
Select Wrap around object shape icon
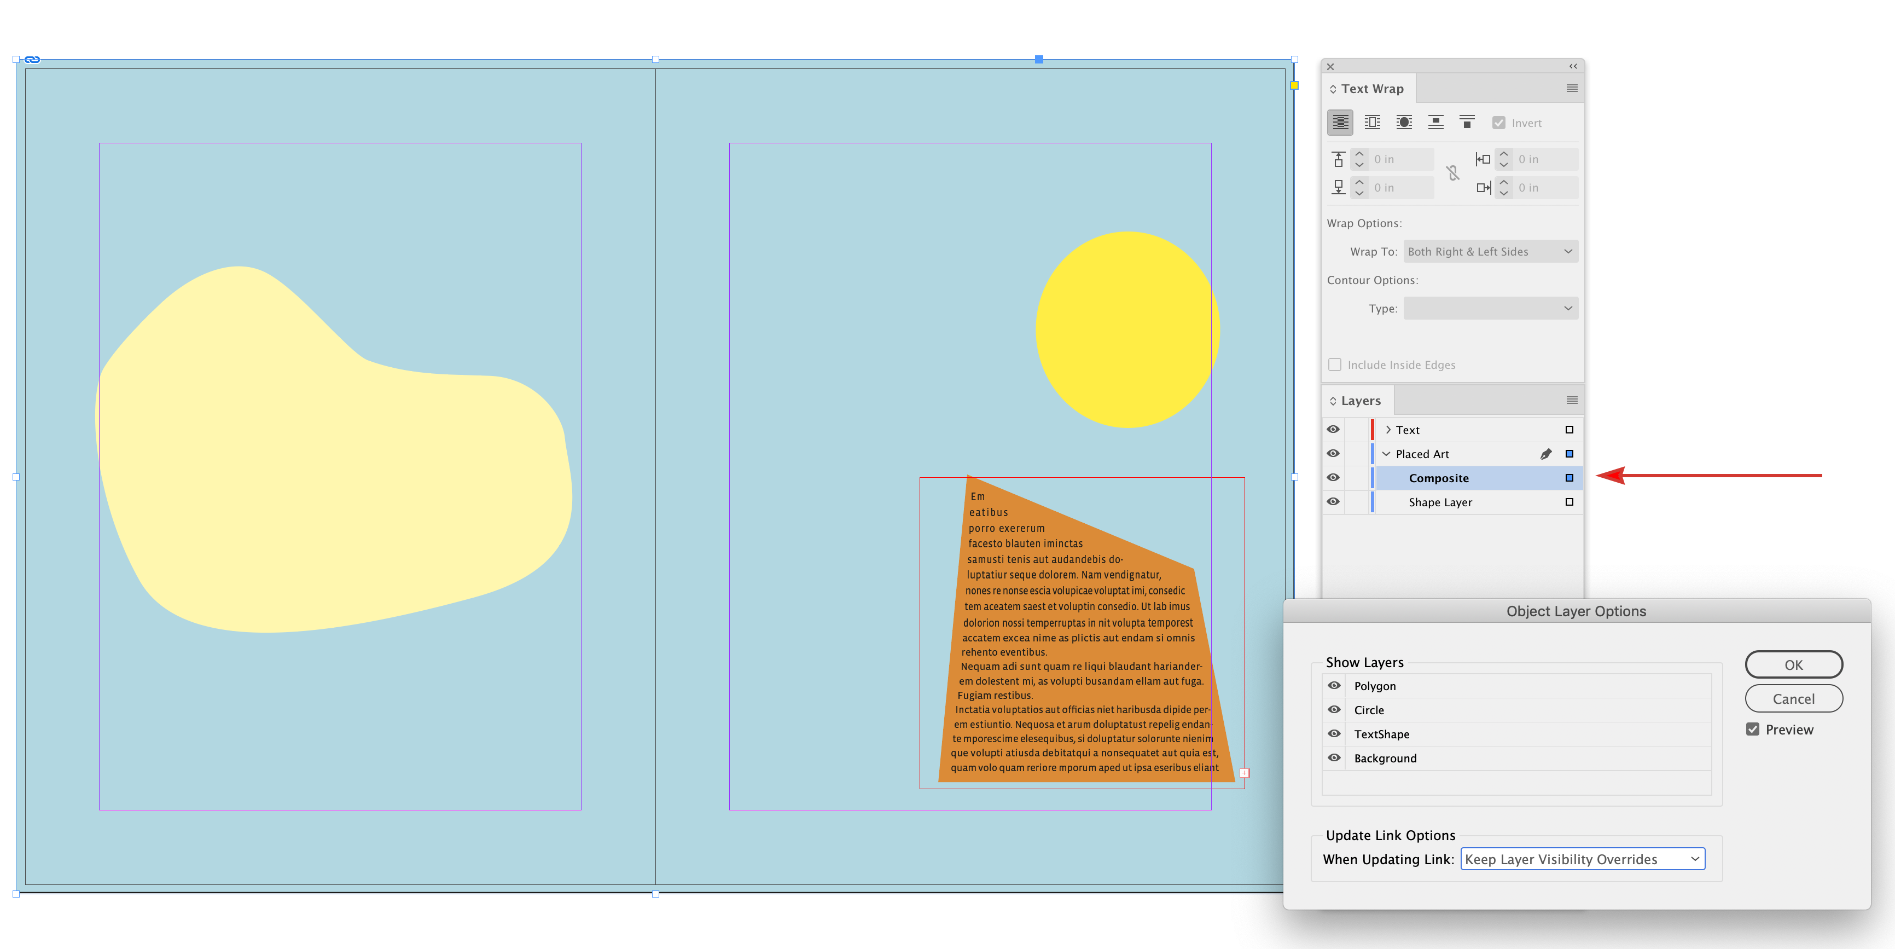[x=1404, y=122]
